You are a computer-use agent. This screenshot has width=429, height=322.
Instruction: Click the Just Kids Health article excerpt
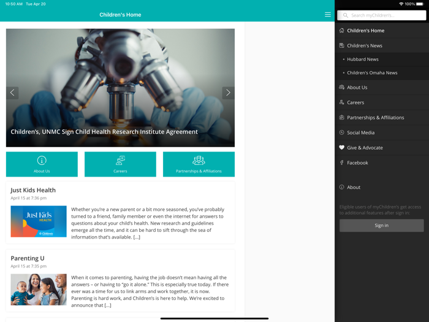[148, 223]
